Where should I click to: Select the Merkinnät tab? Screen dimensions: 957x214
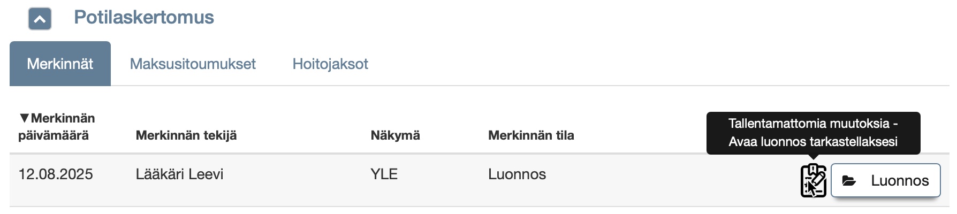[60, 64]
